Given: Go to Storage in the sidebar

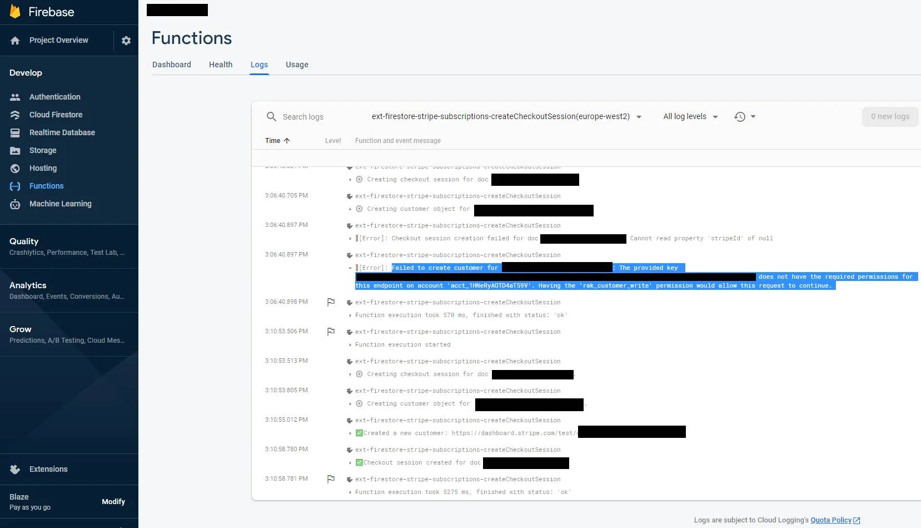Looking at the screenshot, I should pyautogui.click(x=43, y=150).
